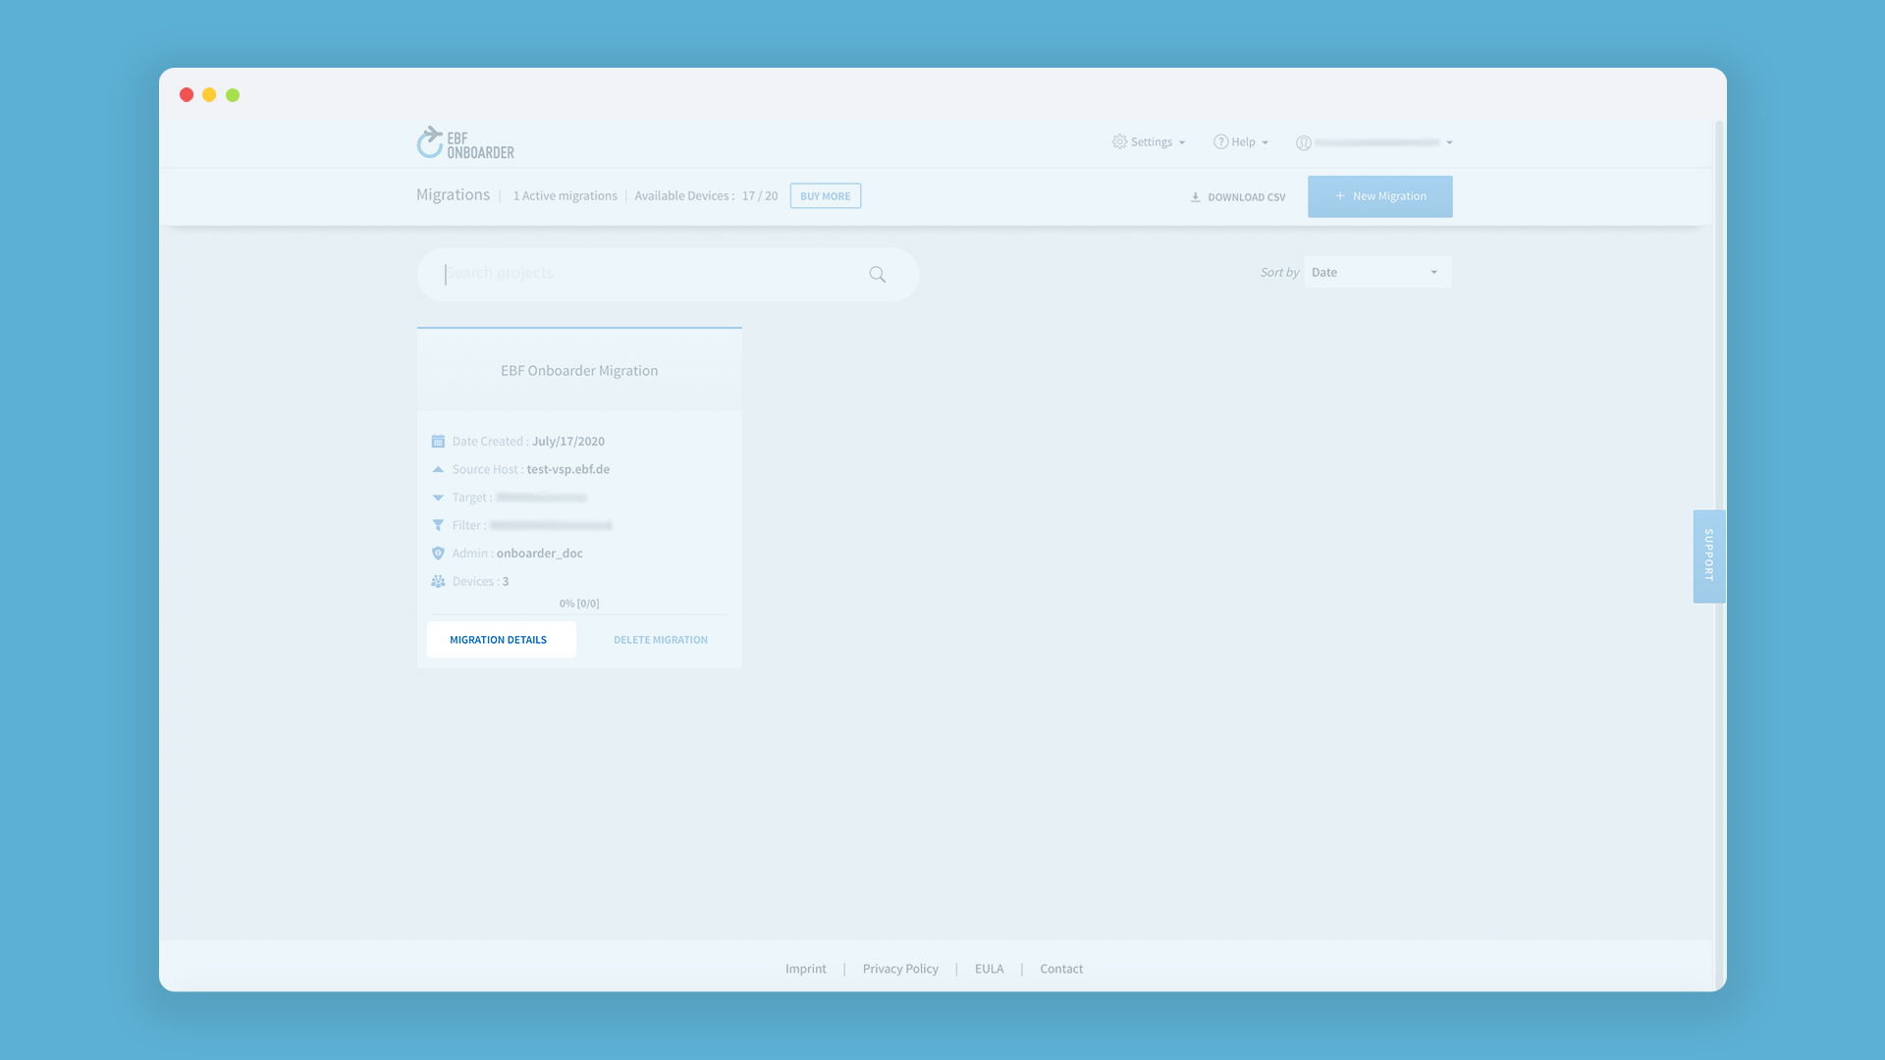The image size is (1885, 1060).
Task: Open the Help dropdown menu
Action: pos(1241,142)
